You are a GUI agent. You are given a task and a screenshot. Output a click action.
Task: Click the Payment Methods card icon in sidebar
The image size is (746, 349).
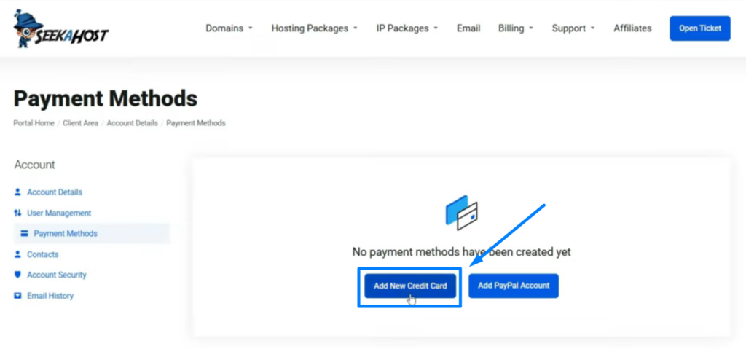click(24, 233)
